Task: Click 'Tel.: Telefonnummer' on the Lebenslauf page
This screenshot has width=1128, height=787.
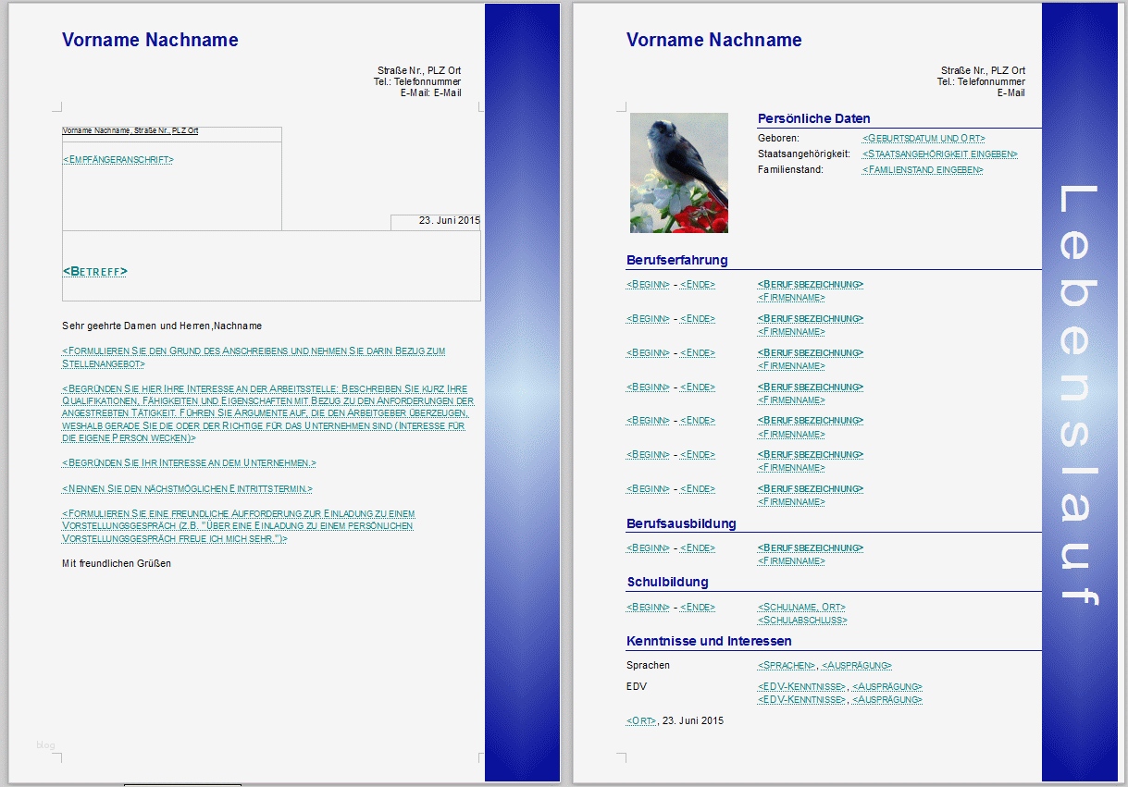Action: tap(982, 81)
